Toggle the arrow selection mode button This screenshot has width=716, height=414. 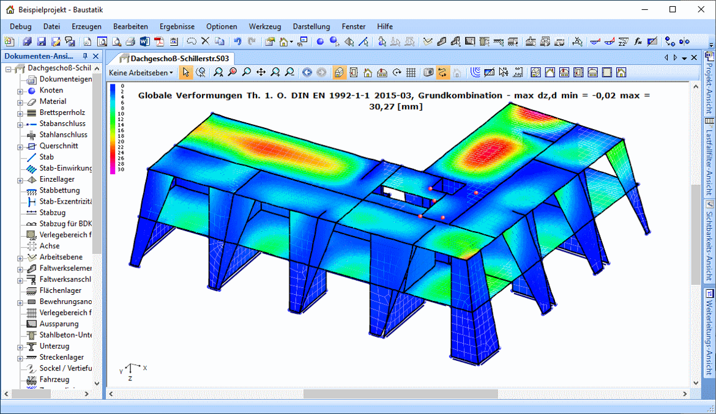[186, 72]
